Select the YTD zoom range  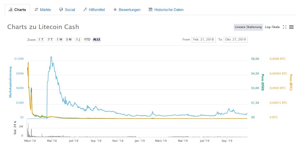coord(87,40)
